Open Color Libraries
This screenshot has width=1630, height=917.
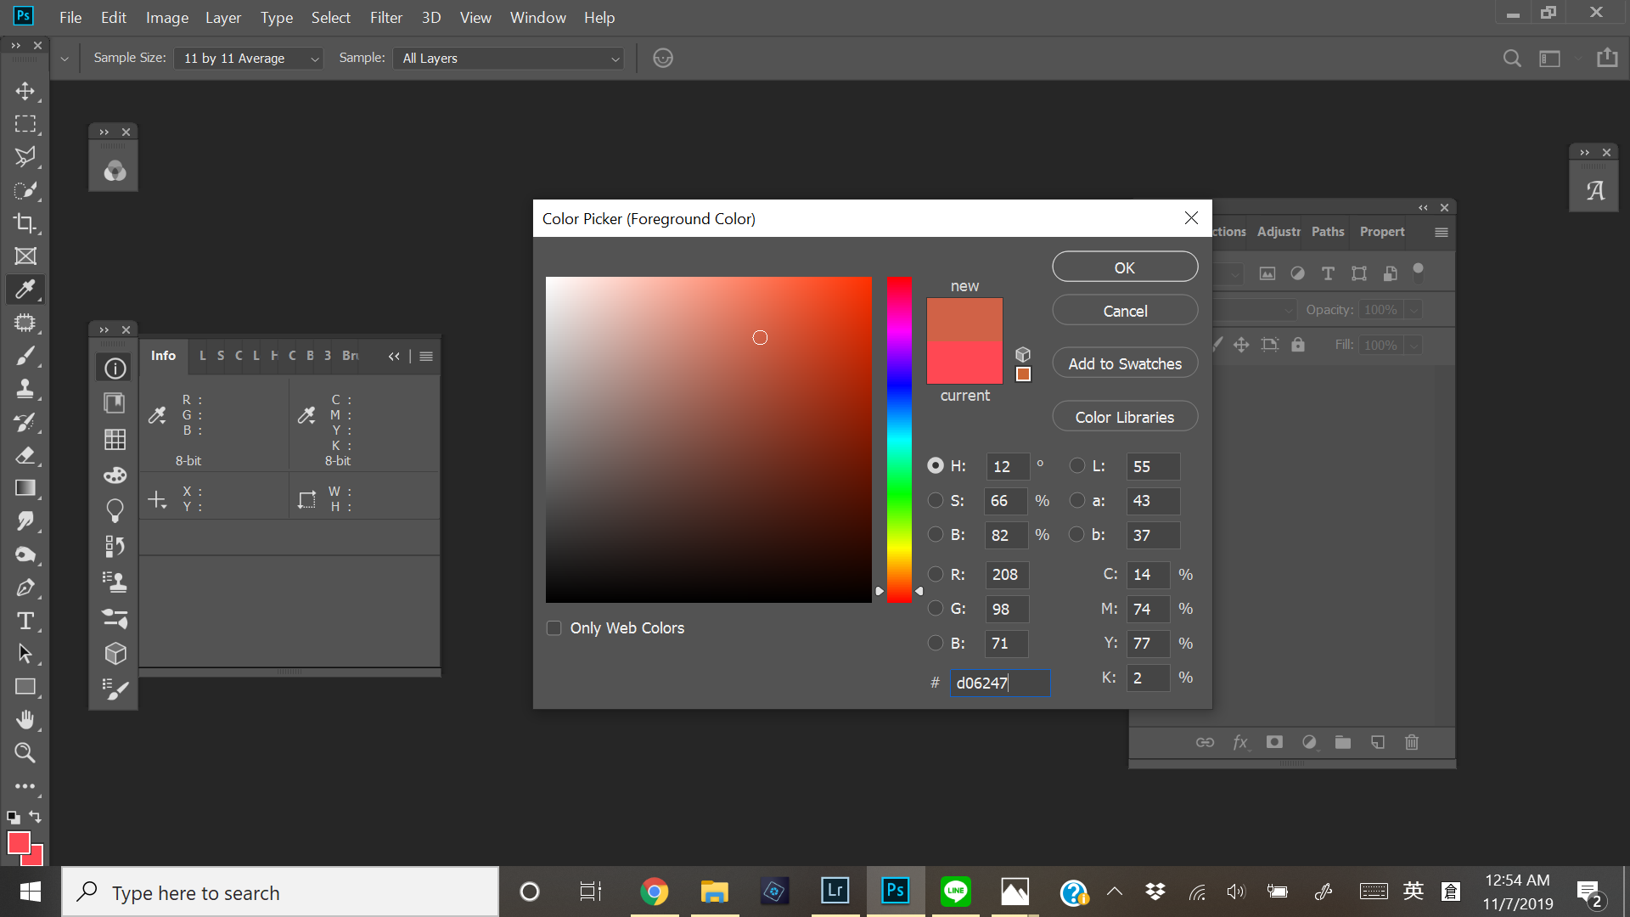(x=1124, y=416)
